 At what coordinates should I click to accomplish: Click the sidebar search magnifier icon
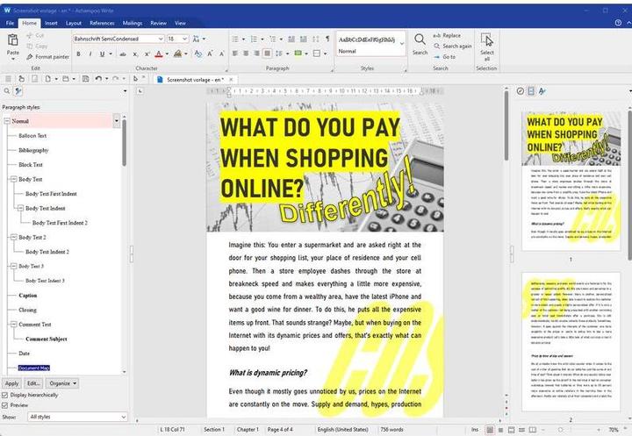pyautogui.click(x=6, y=91)
